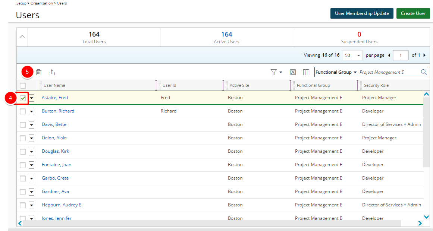Open row menu arrow for Burton, Richard

tap(31, 111)
